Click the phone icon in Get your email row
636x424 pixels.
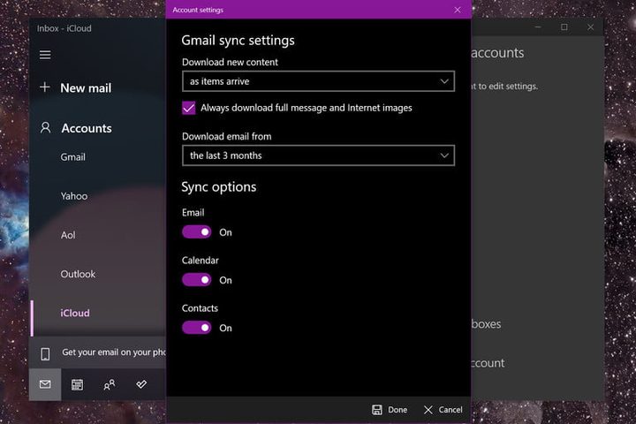(45, 354)
